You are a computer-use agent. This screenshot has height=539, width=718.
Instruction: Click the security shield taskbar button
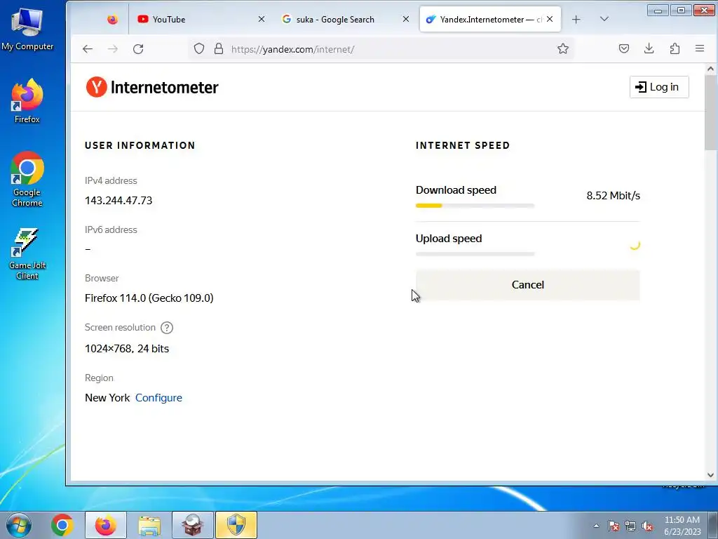(236, 525)
